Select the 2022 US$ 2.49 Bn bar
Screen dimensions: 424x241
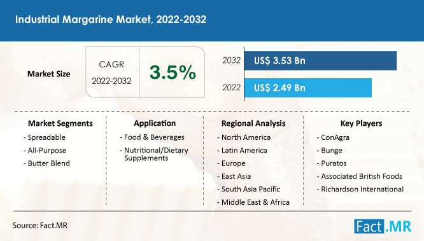pyautogui.click(x=308, y=88)
